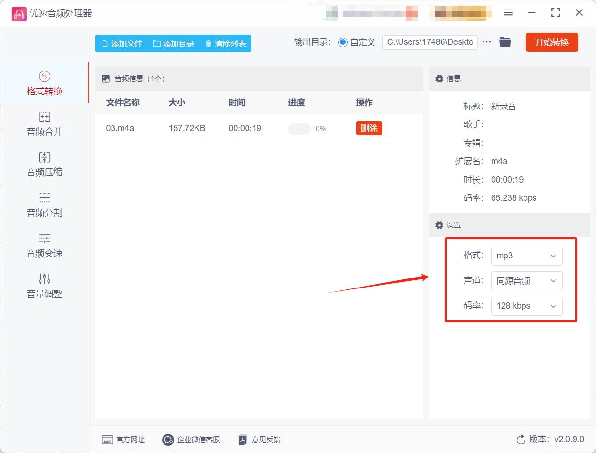Click the output directory path input field
This screenshot has height=453, width=596.
click(429, 42)
